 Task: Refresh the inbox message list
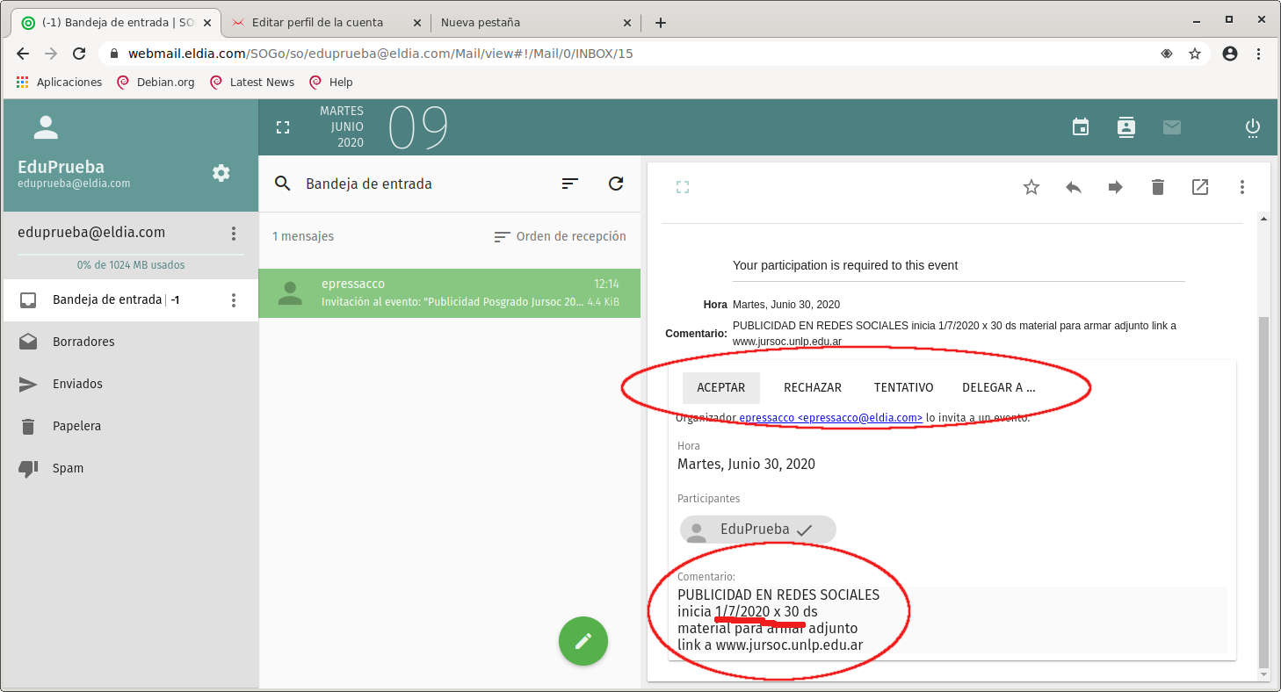tap(616, 184)
